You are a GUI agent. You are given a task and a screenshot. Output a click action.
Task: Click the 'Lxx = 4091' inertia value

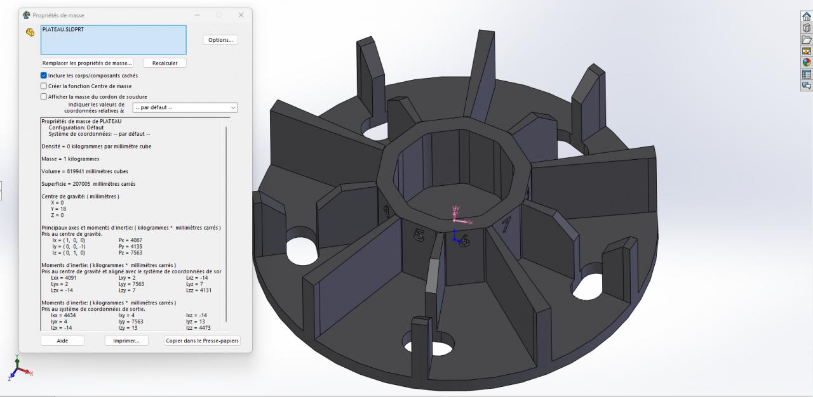pyautogui.click(x=64, y=278)
